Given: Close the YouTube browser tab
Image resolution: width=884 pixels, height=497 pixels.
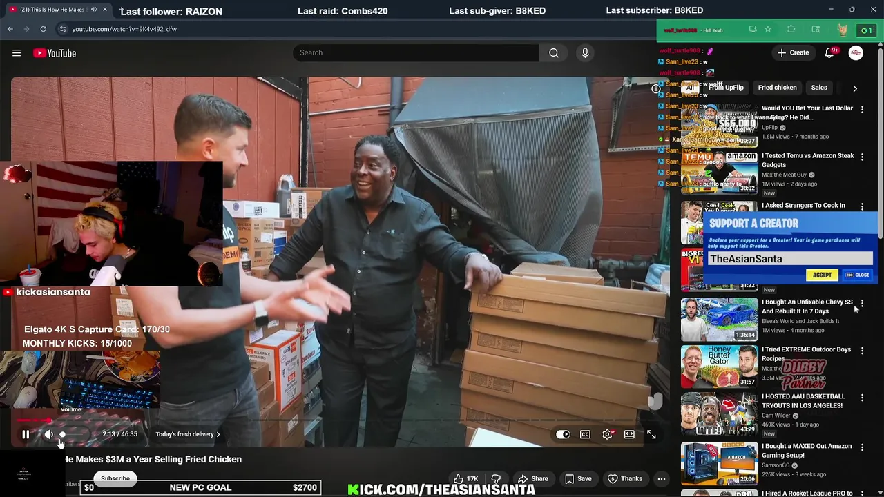Looking at the screenshot, I should click(x=105, y=10).
